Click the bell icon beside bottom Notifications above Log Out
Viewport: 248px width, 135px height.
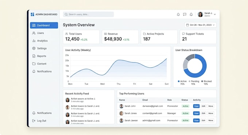pyautogui.click(x=34, y=113)
